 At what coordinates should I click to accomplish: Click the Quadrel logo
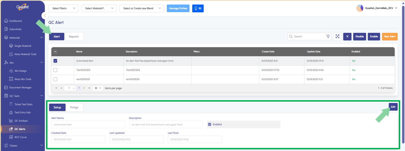click(x=23, y=7)
